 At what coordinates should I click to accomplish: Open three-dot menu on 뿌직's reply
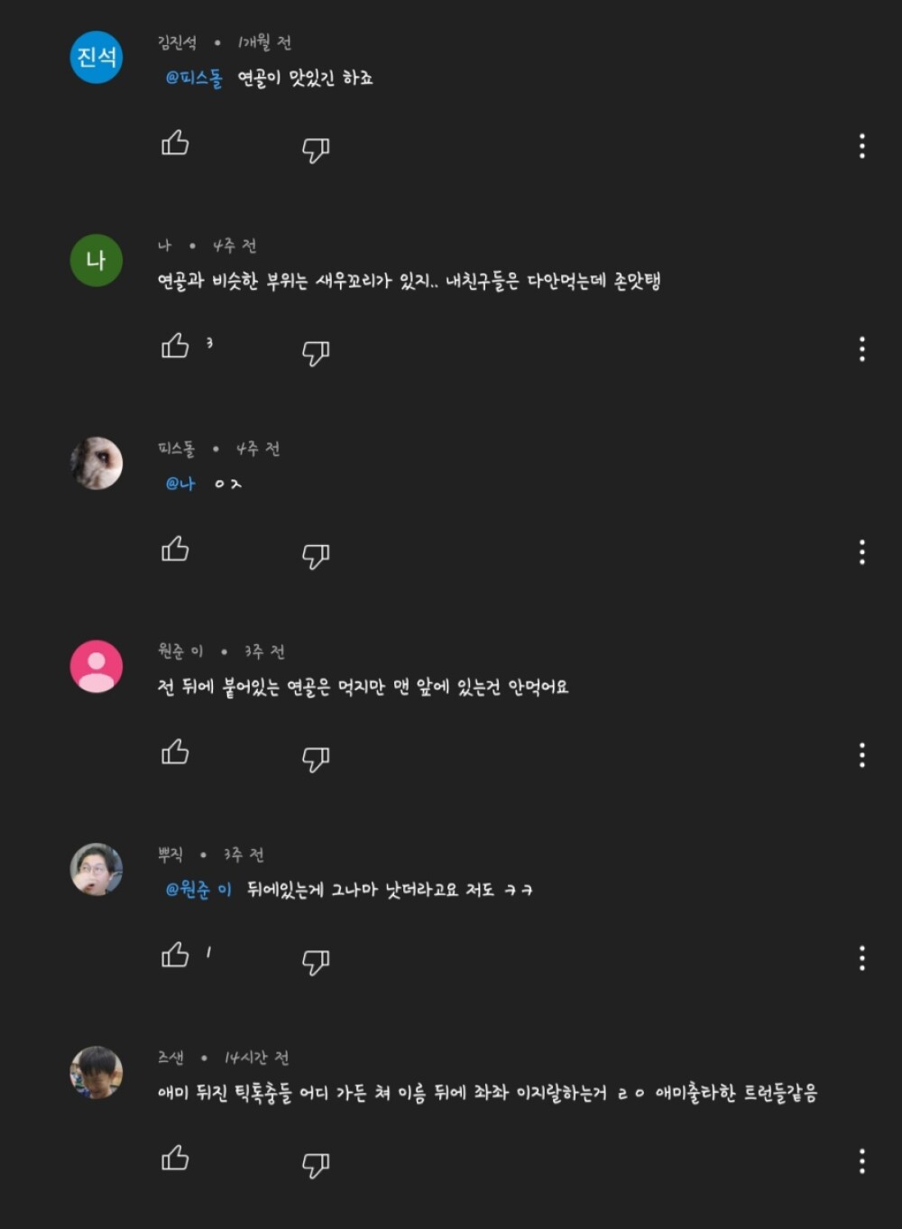click(x=862, y=958)
